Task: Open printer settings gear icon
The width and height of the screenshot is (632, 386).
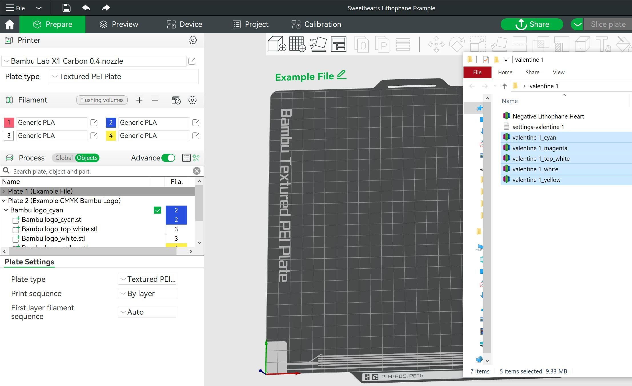Action: [193, 40]
